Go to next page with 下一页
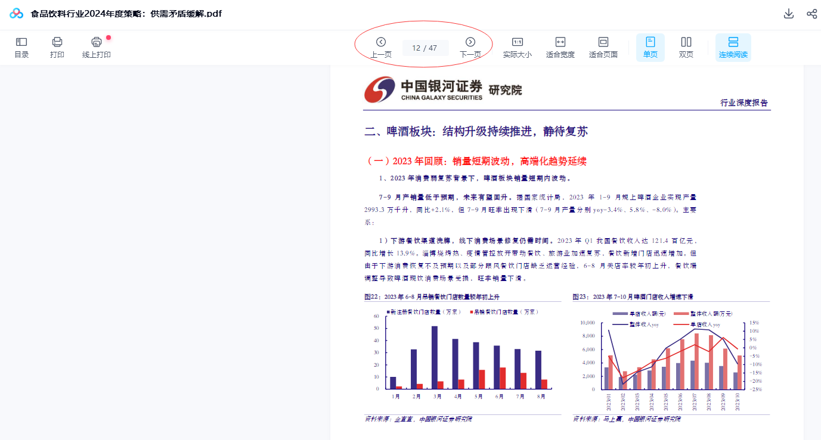The width and height of the screenshot is (821, 440). click(x=470, y=47)
